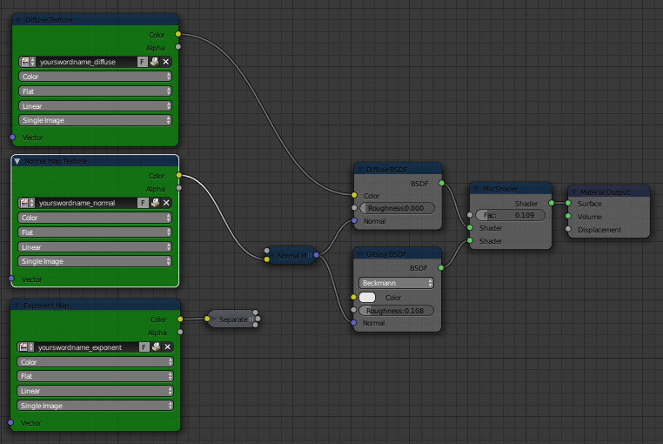Select the Mix Shader node header
This screenshot has width=663, height=444.
point(511,189)
